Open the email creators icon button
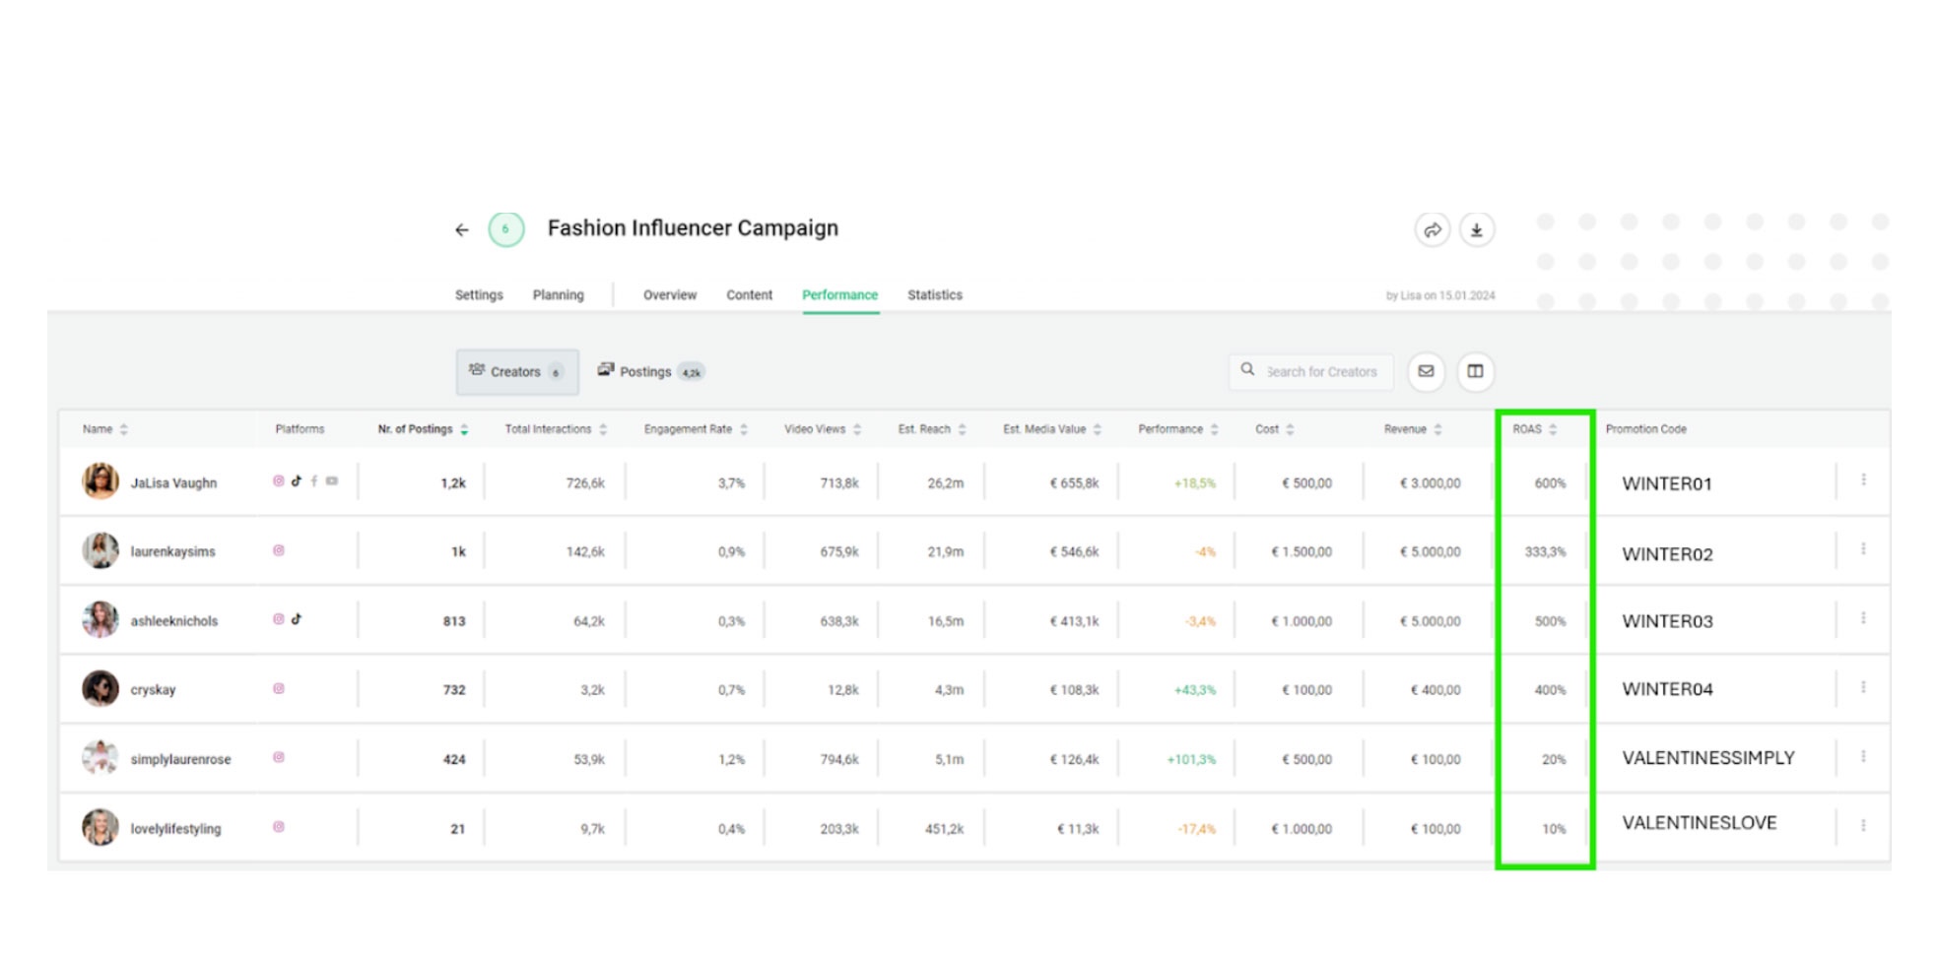 [x=1426, y=371]
